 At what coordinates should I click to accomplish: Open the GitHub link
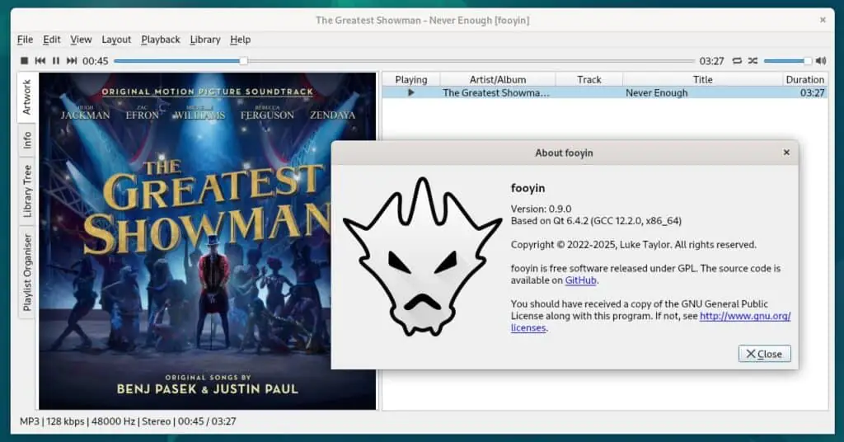click(x=580, y=280)
